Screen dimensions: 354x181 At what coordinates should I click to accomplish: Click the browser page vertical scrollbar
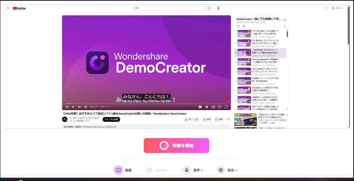[x=349, y=25]
